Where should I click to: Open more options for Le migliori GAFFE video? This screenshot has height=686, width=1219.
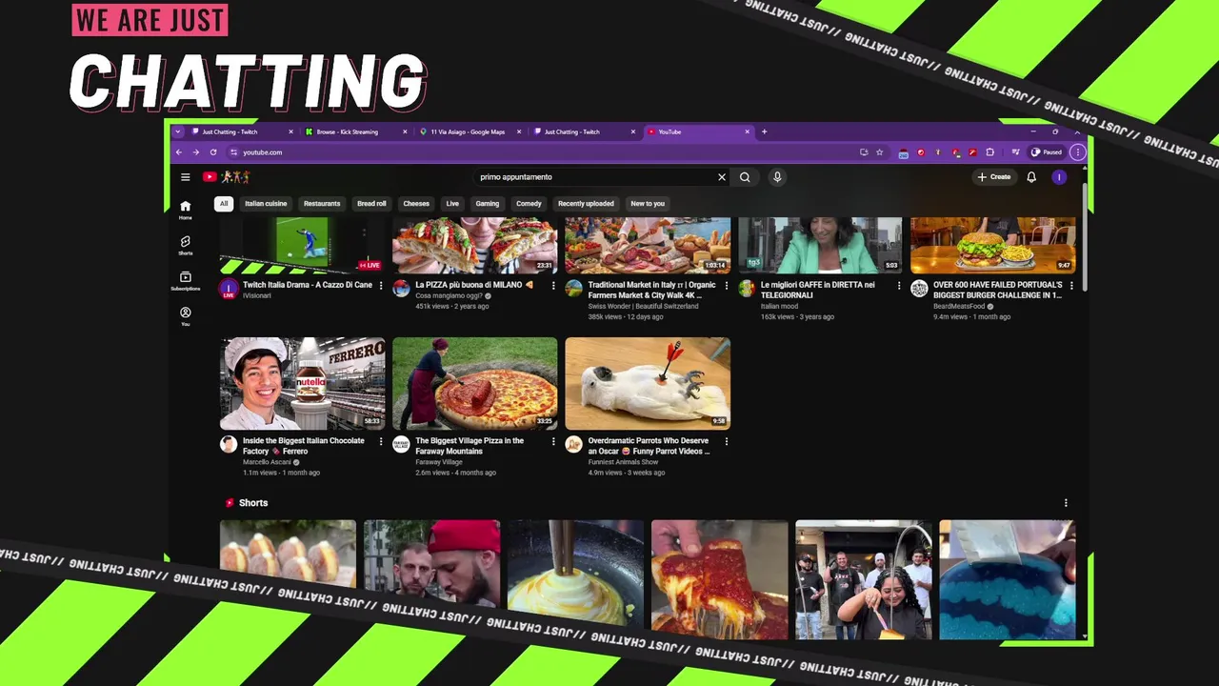tap(898, 285)
